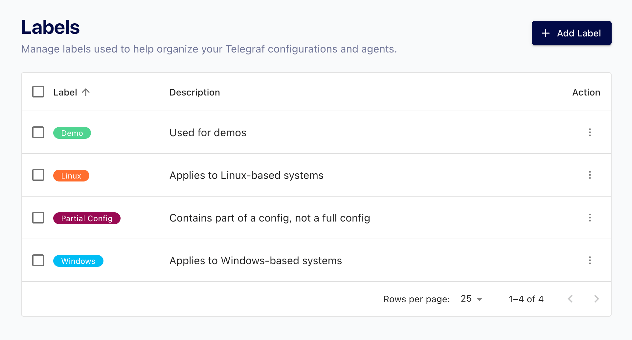Click the Action column header

(x=586, y=92)
